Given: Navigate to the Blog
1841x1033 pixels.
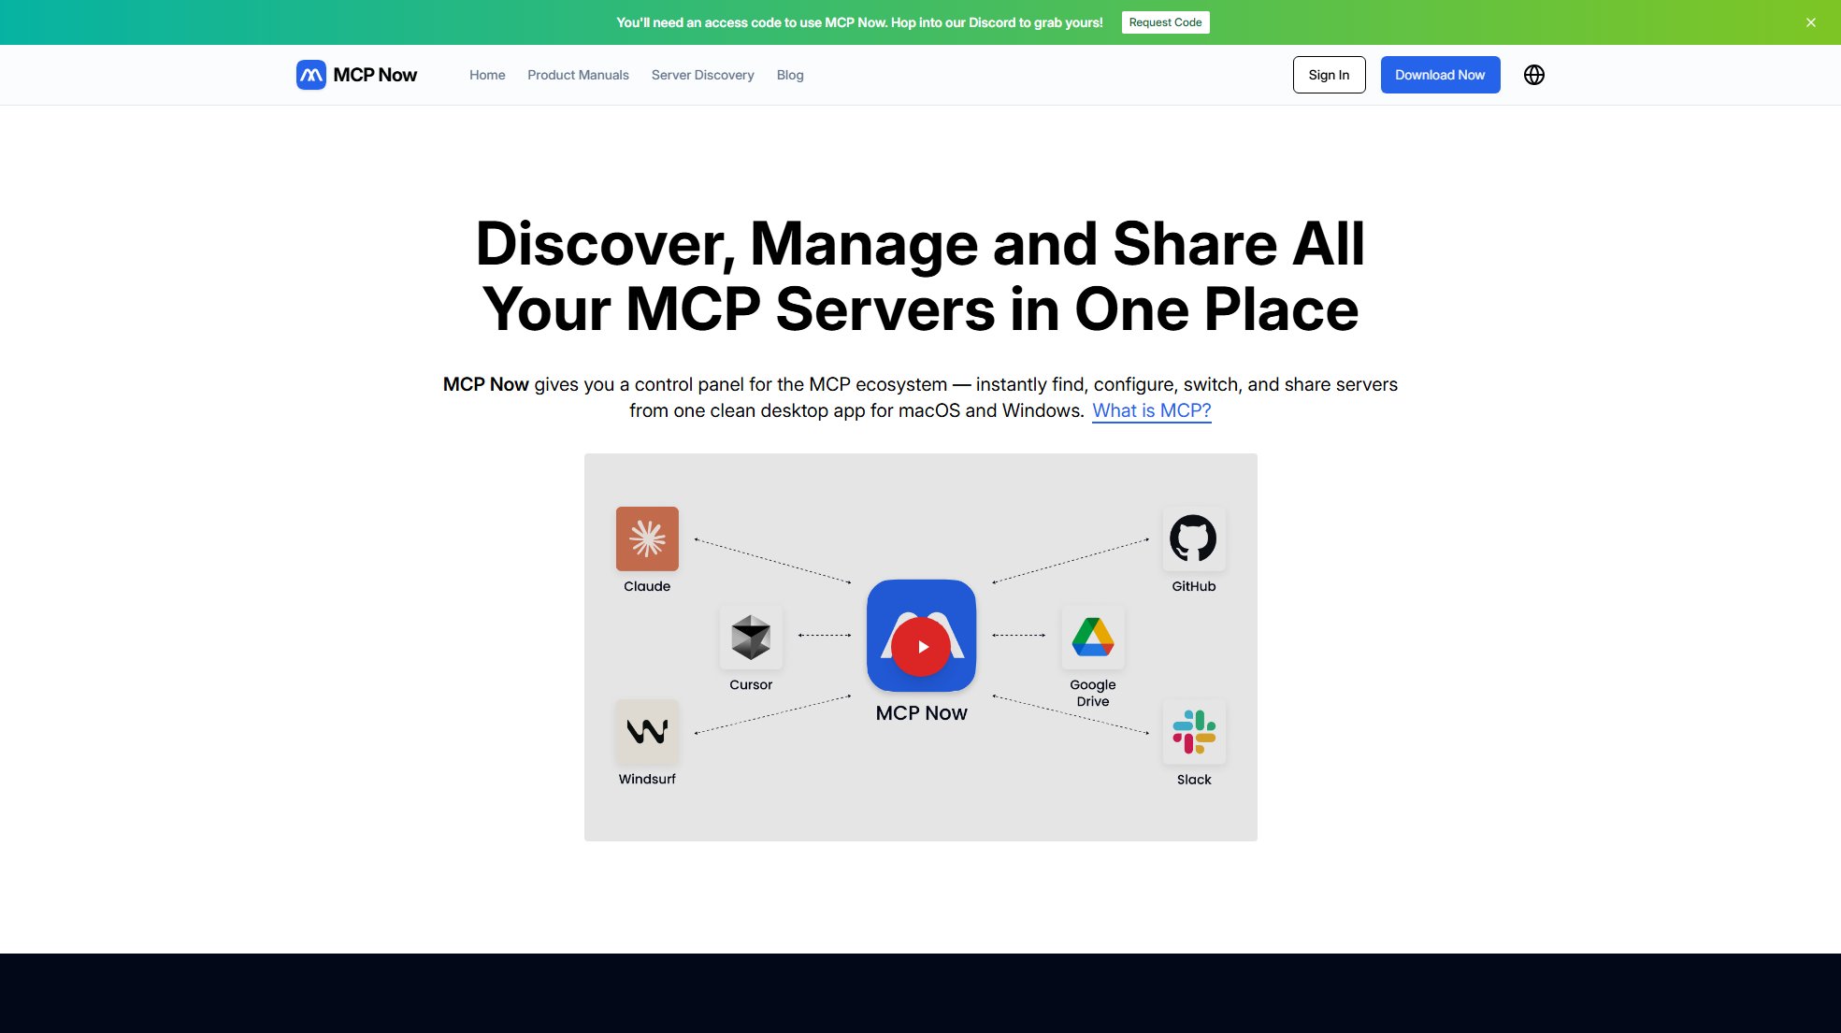Looking at the screenshot, I should [790, 75].
